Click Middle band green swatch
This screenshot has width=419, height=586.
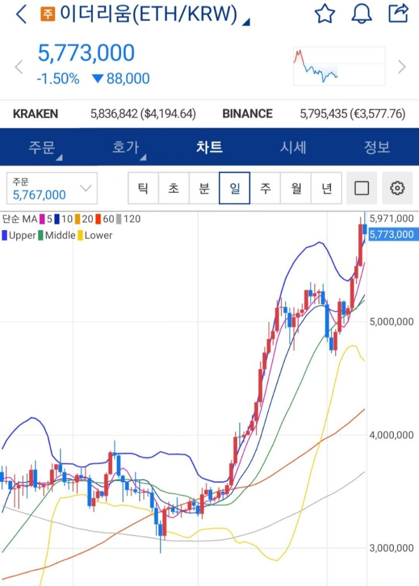(41, 235)
